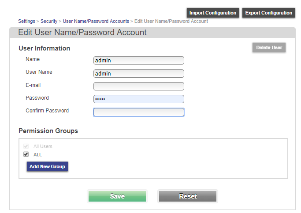The height and width of the screenshot is (213, 301).
Task: Uncheck the ALL permission group checkbox
Action: pyautogui.click(x=26, y=155)
